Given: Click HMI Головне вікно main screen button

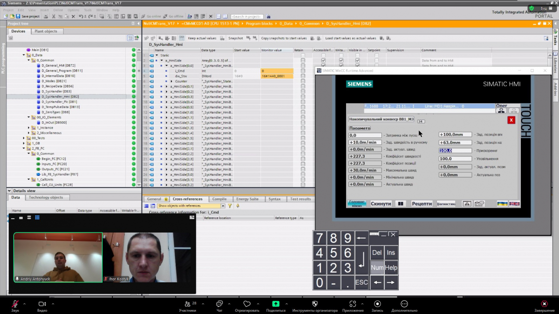Looking at the screenshot, I should pyautogui.click(x=357, y=204).
